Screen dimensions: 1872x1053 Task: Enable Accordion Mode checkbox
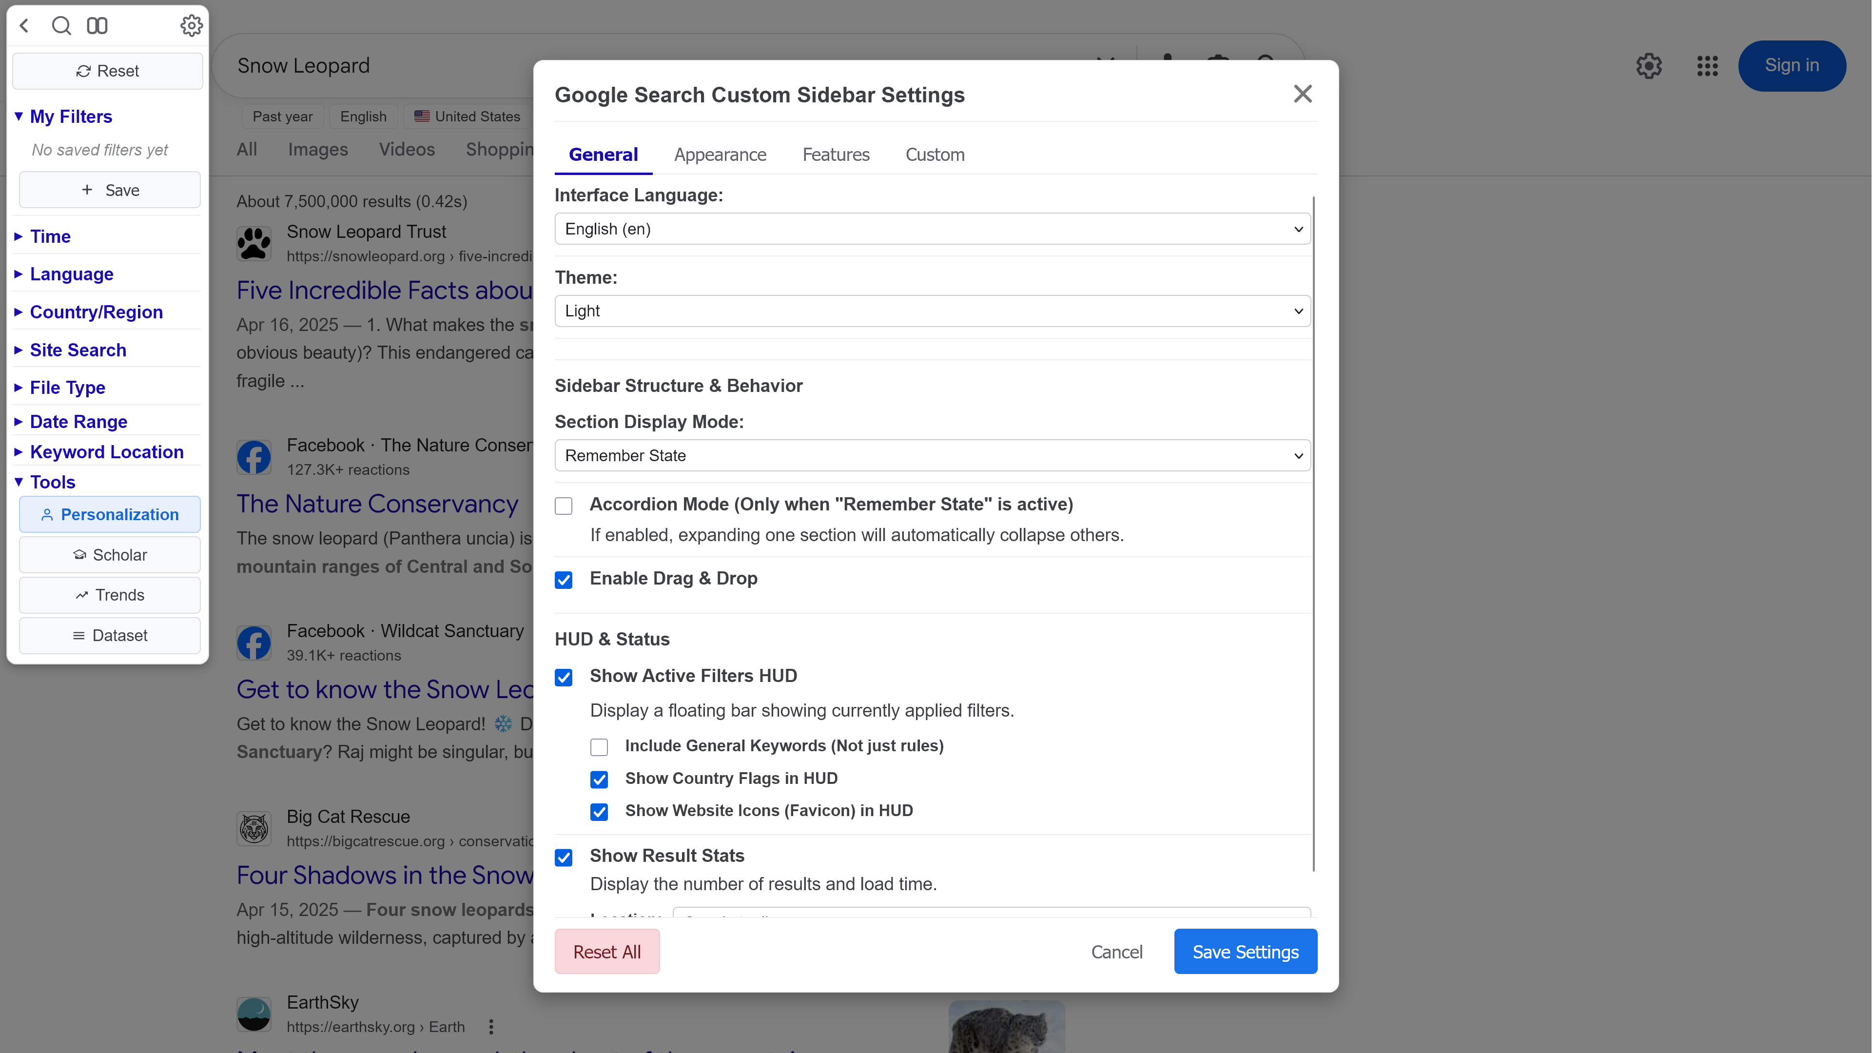point(564,506)
